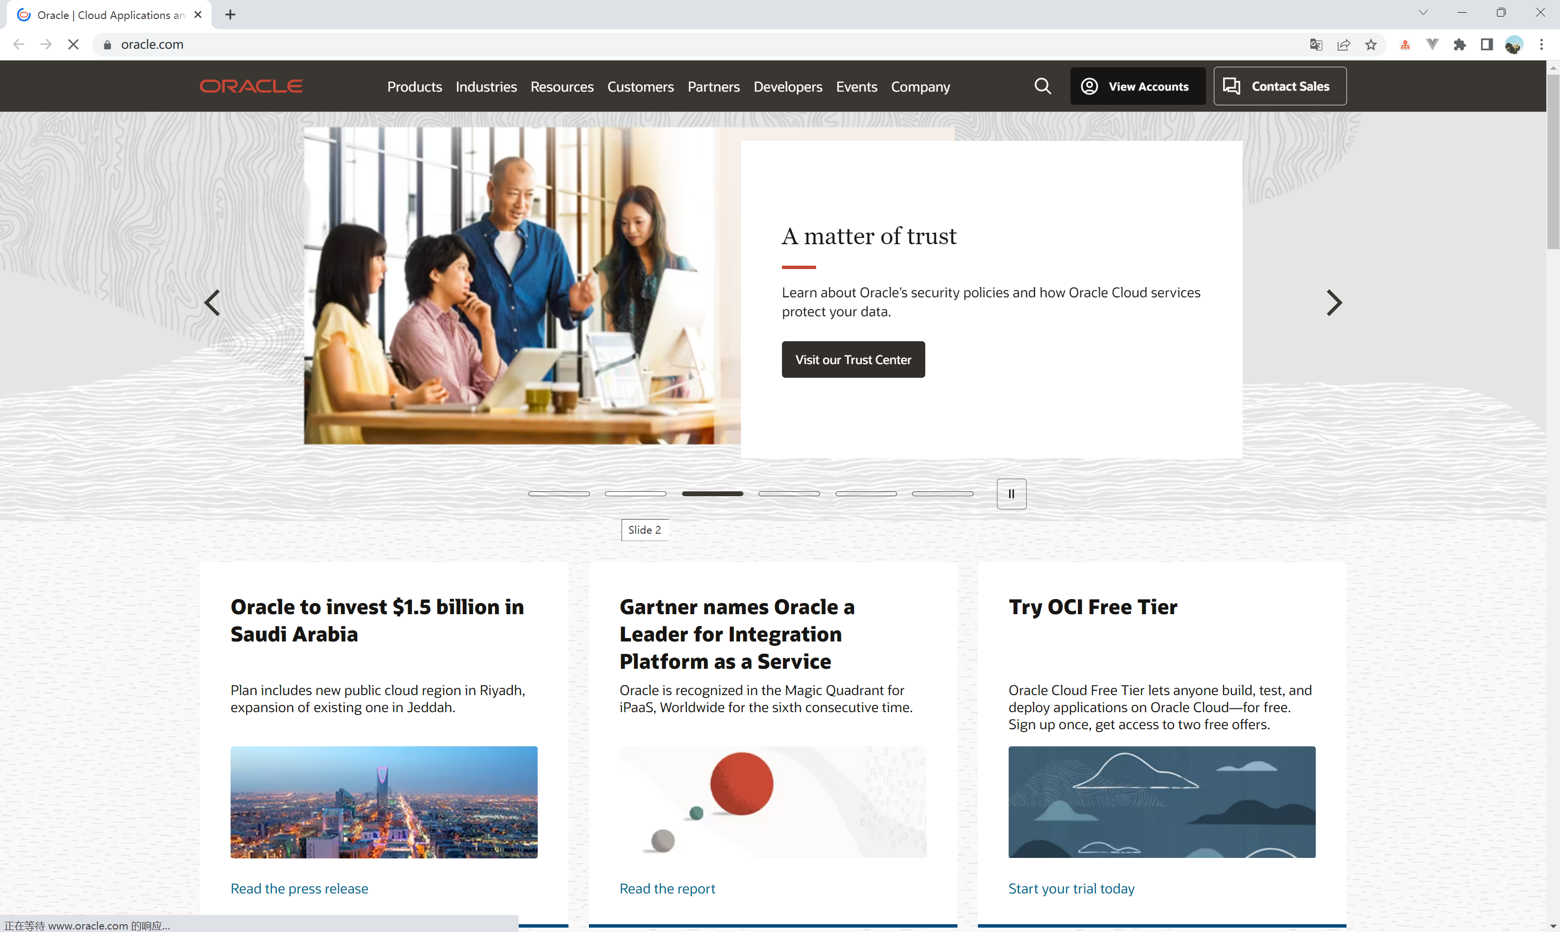Screen dimensions: 1560x932
Task: Pause the carousel autoplay
Action: 1011,494
